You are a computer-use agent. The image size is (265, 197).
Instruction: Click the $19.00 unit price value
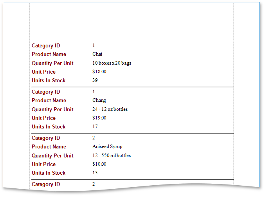tap(99, 118)
